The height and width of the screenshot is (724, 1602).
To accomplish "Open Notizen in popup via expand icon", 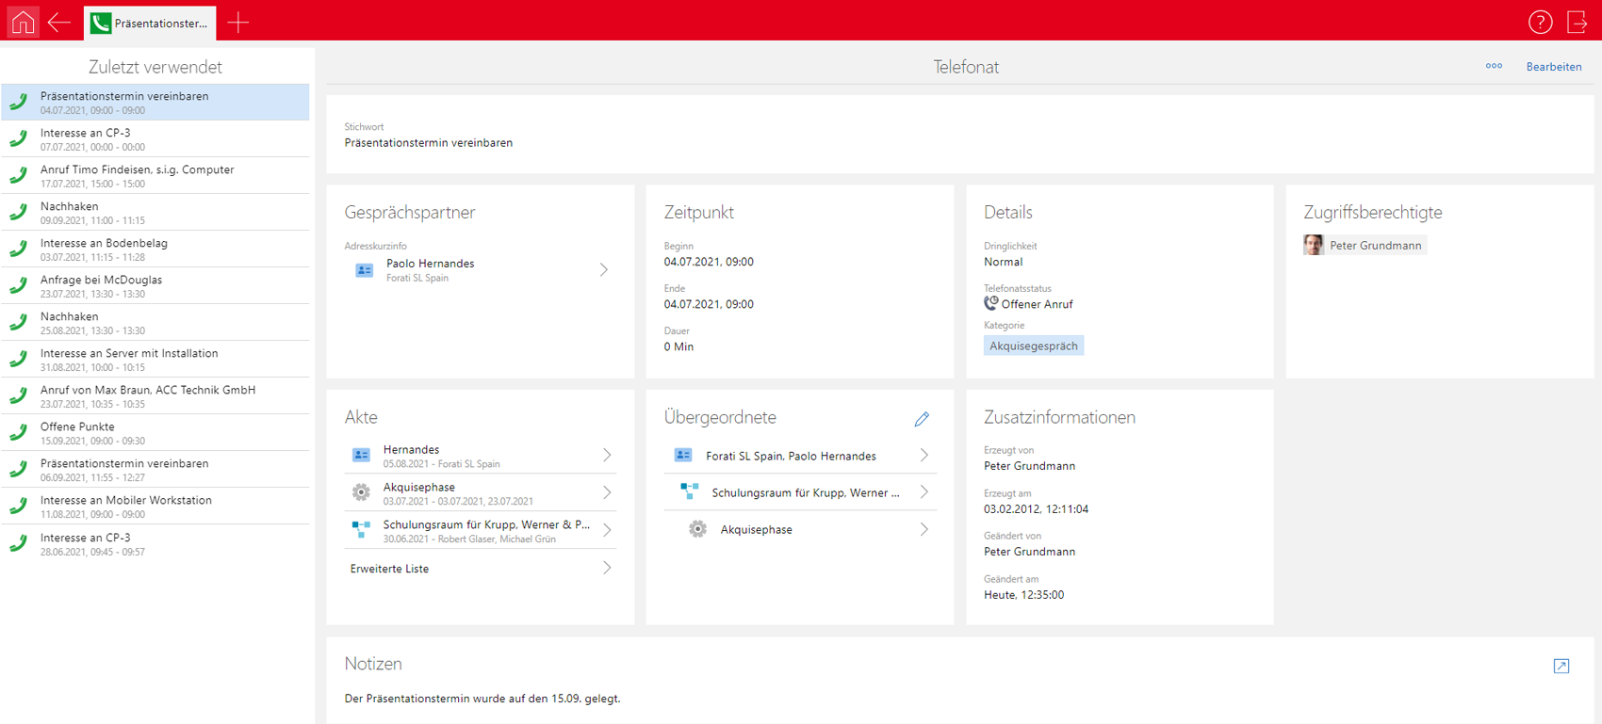I will click(x=1561, y=666).
